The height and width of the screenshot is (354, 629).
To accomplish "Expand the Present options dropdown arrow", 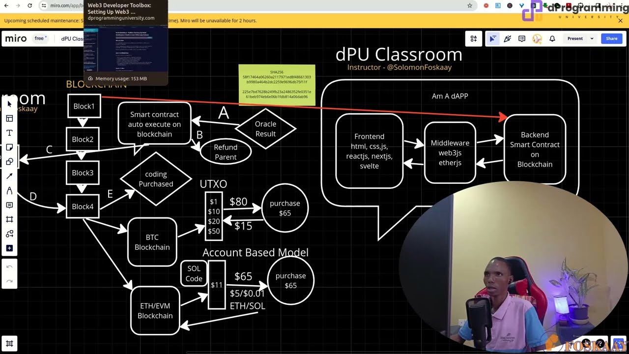I will [x=592, y=38].
